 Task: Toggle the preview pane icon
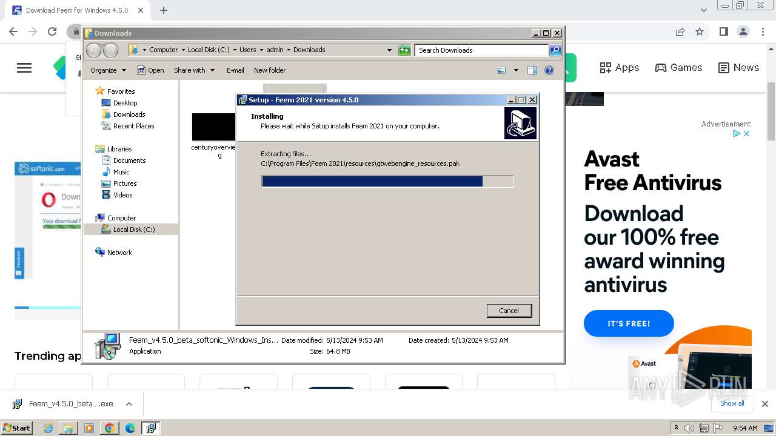pos(532,70)
